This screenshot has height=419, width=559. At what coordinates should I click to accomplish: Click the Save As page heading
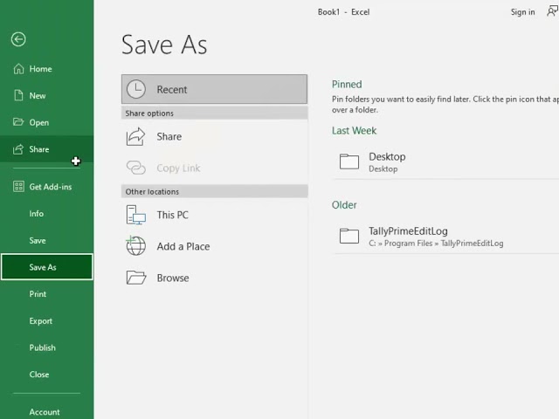point(164,45)
